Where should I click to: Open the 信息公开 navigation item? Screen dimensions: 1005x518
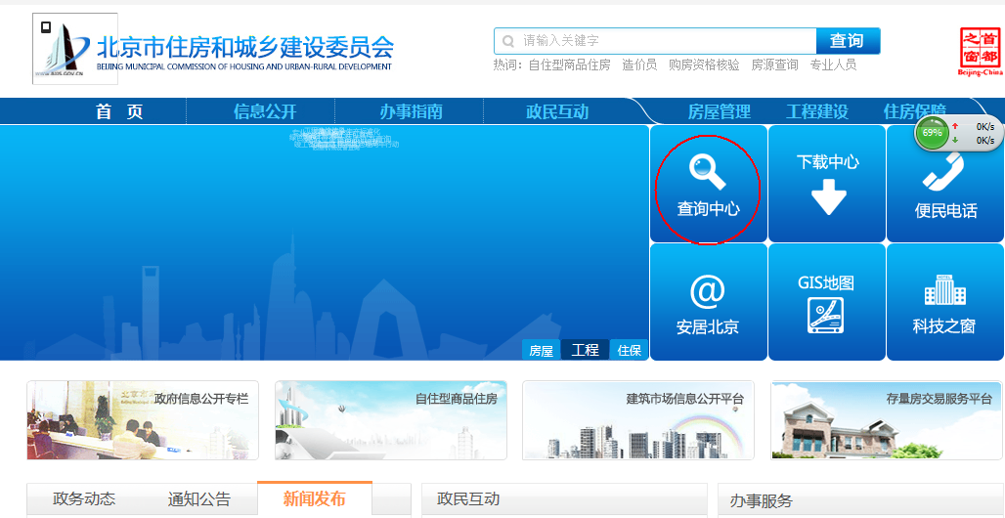265,111
